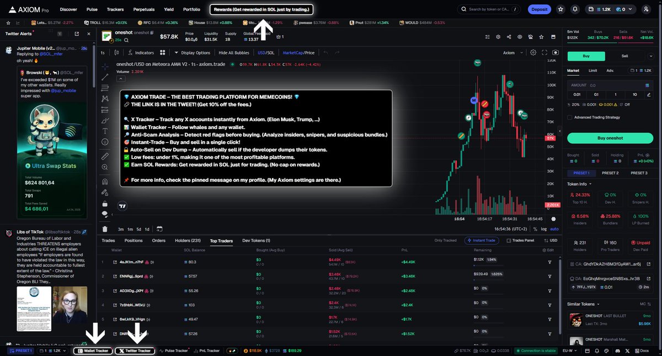
Task: Open the USD currency dropdown in table
Action: point(551,240)
